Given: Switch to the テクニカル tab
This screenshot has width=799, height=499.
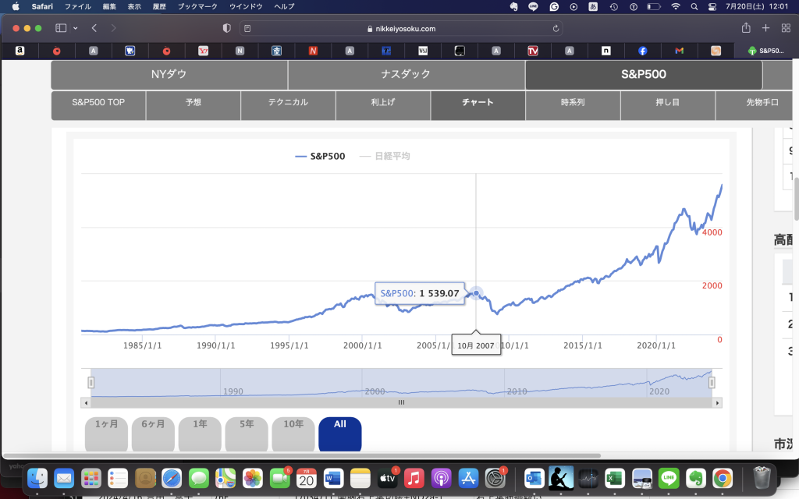Looking at the screenshot, I should tap(288, 102).
